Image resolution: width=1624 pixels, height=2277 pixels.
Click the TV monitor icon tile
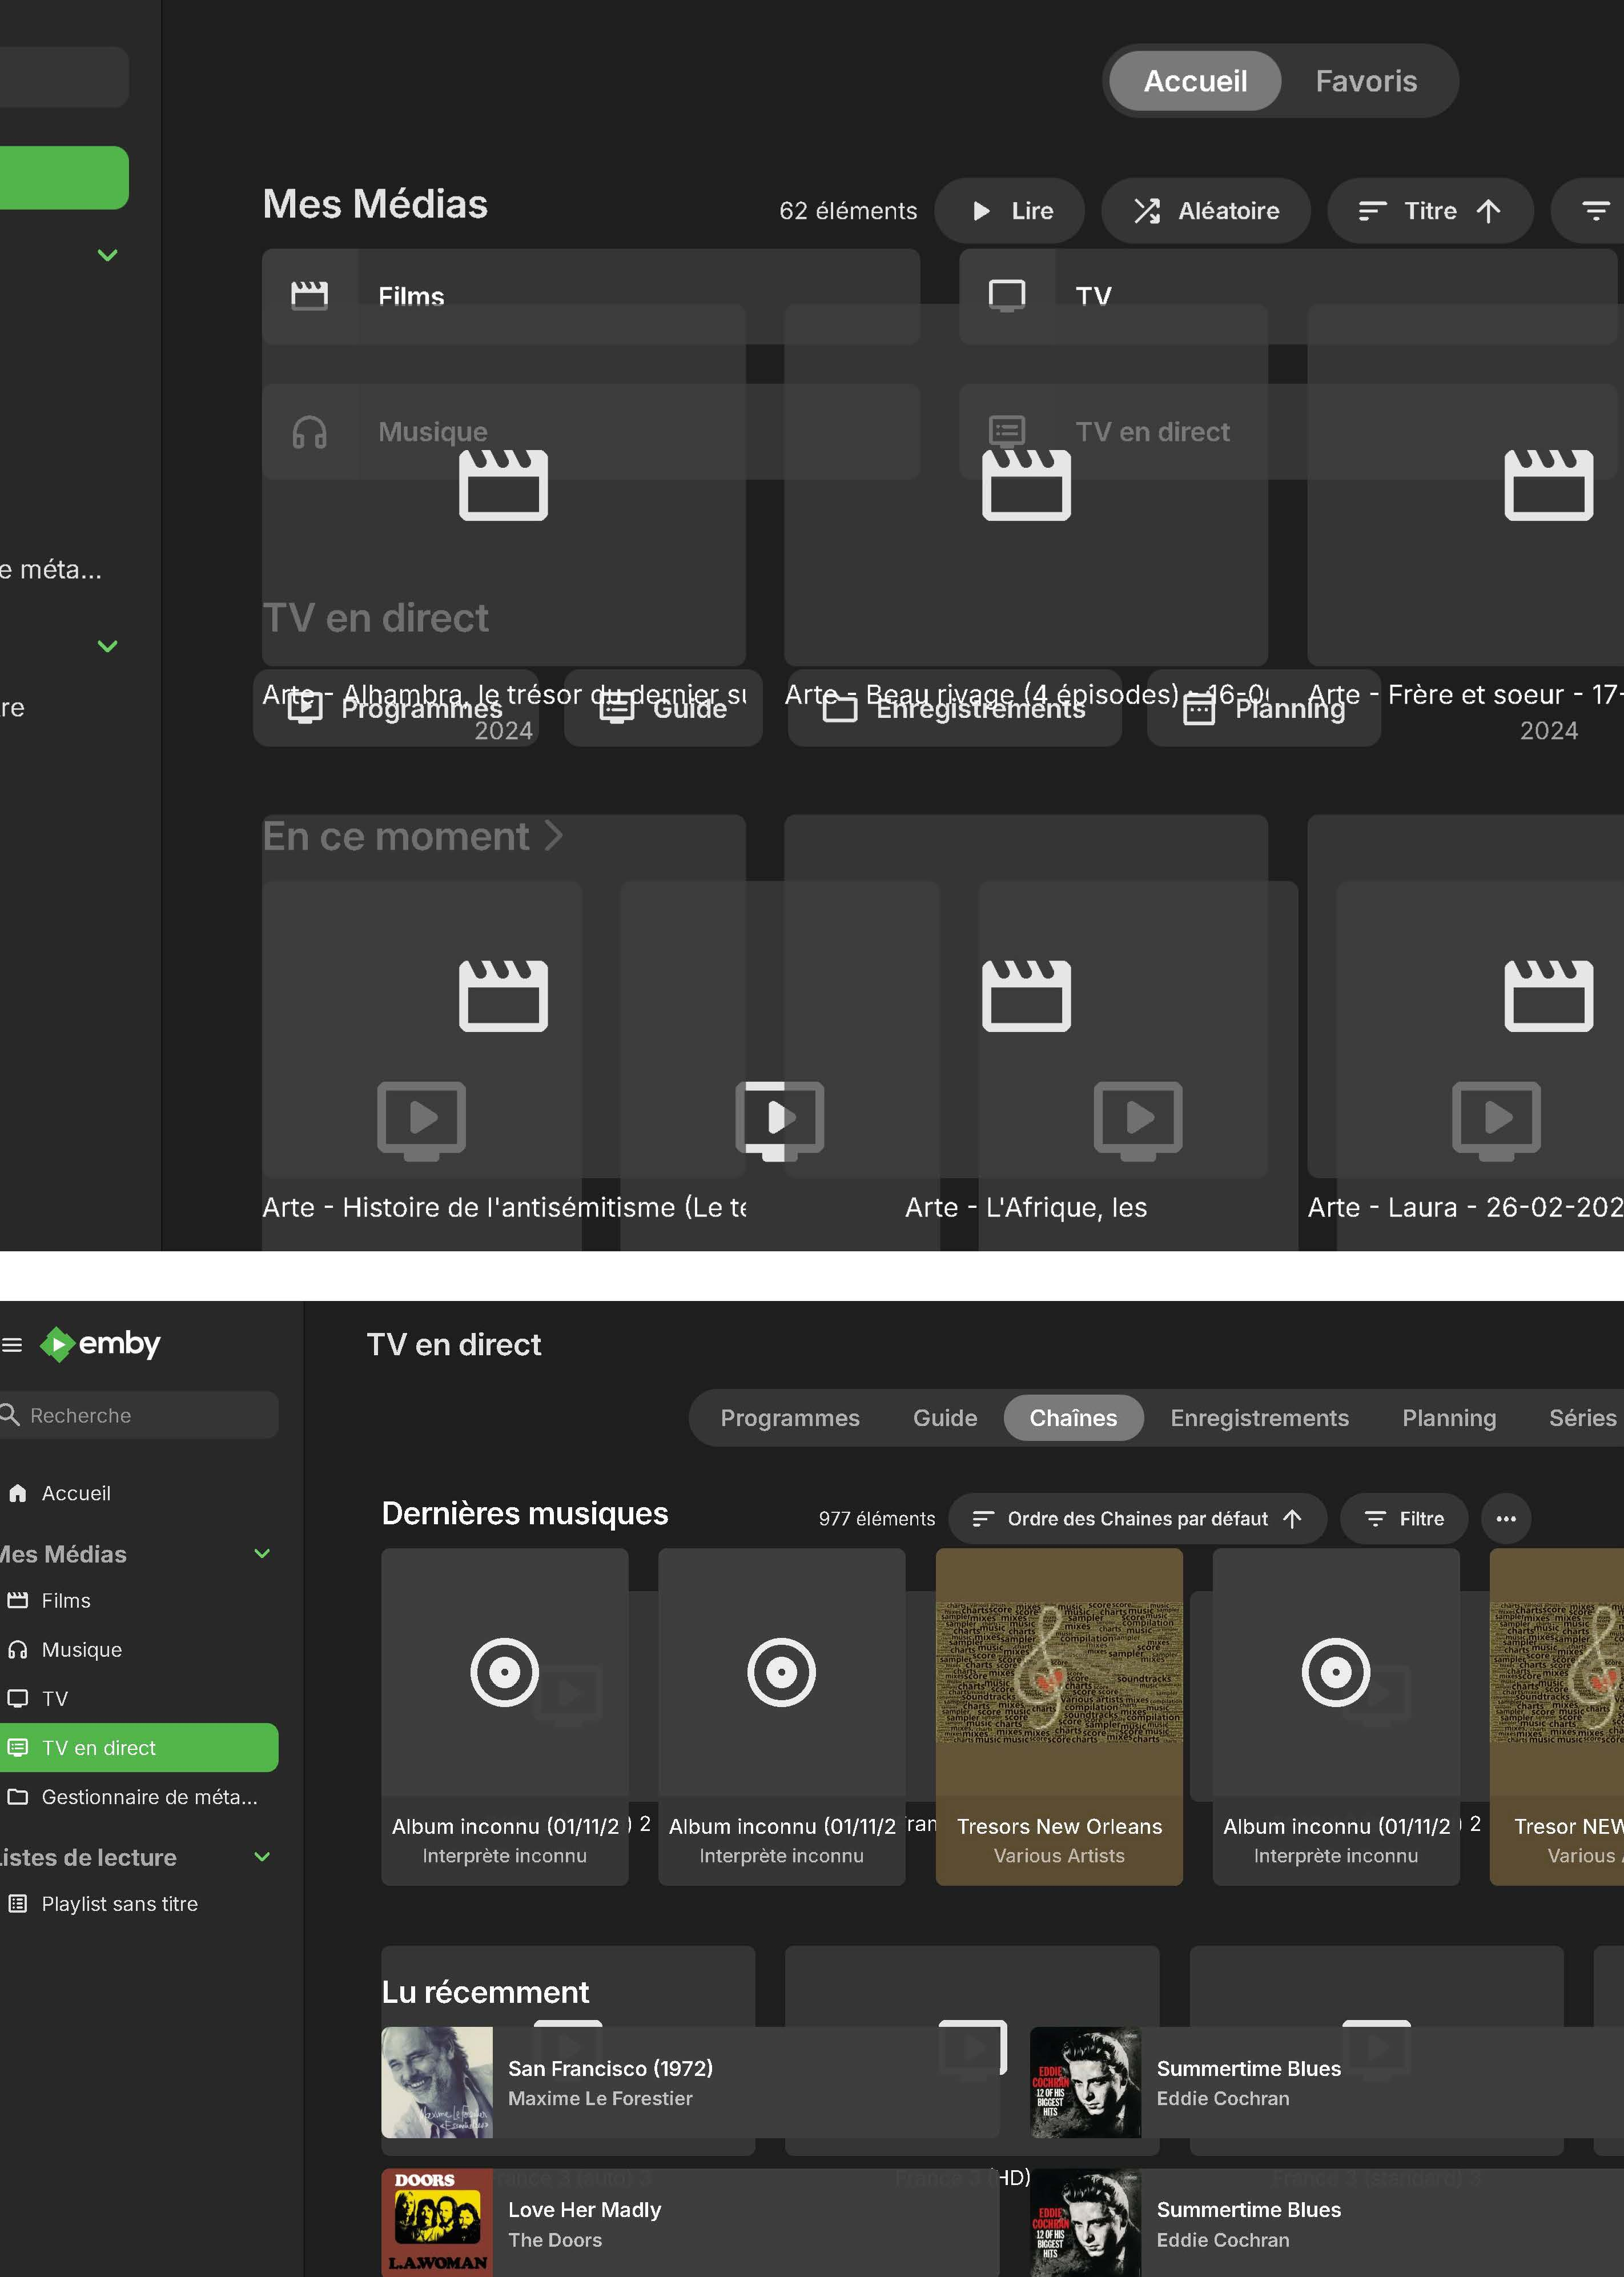coord(1007,296)
